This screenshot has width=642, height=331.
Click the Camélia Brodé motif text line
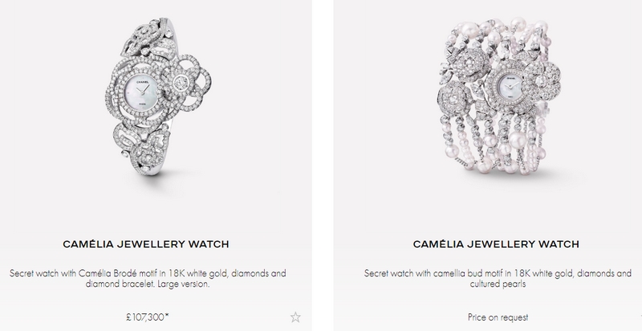coord(148,273)
